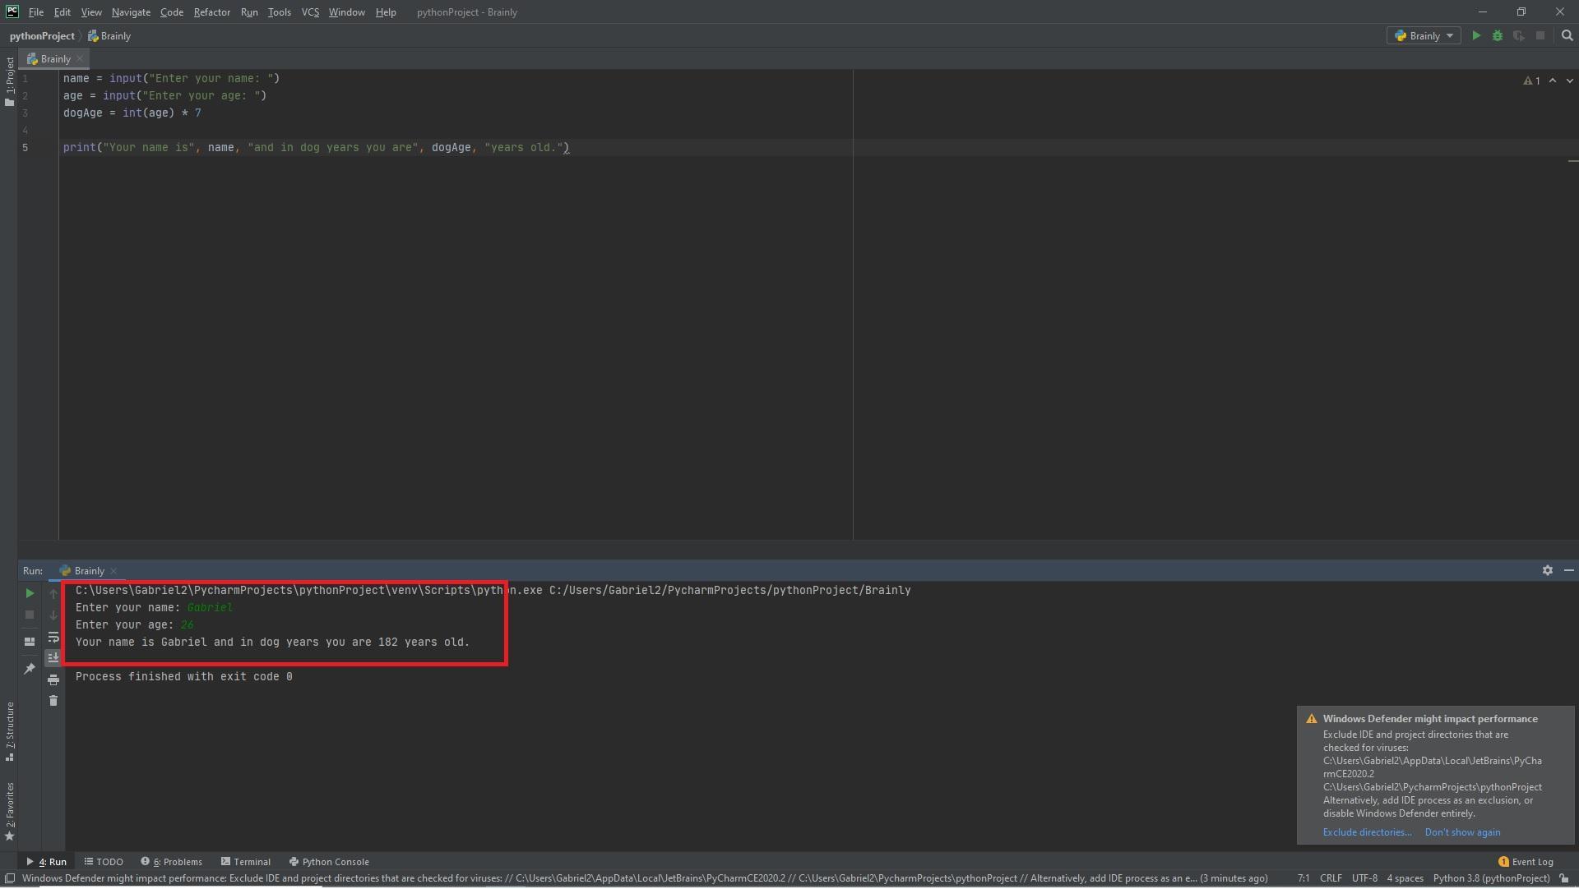Switch to the Terminal tool window tab

pos(246,863)
